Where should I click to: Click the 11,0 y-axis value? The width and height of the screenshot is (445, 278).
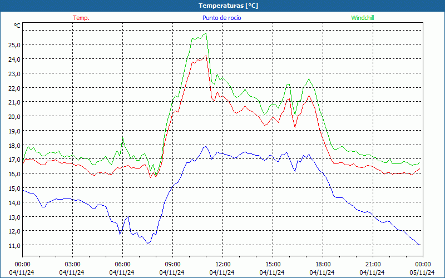coord(13,245)
